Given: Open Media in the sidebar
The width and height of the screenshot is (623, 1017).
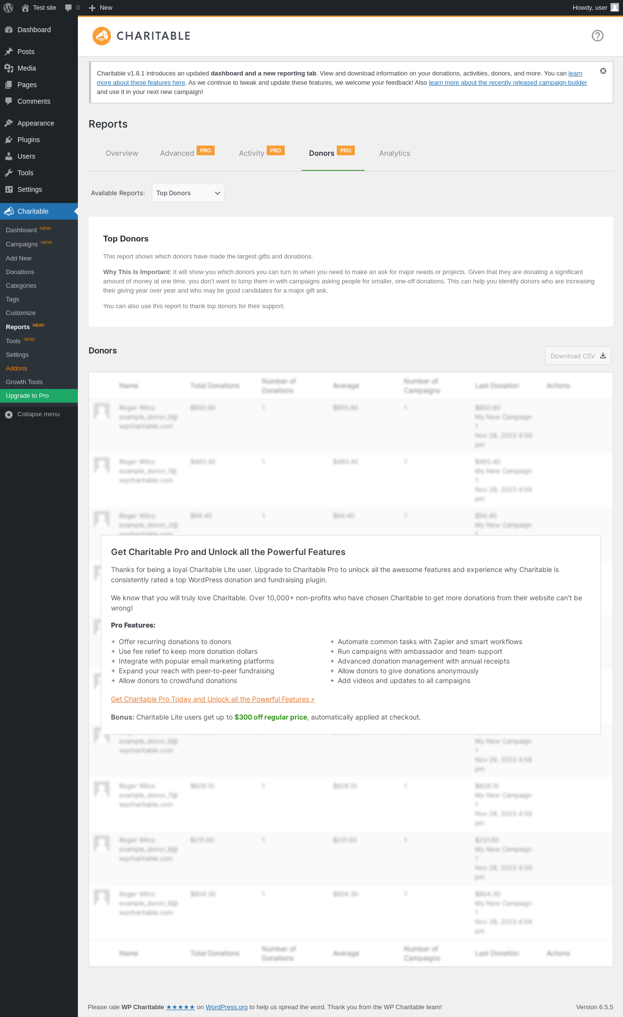Looking at the screenshot, I should tap(39, 68).
